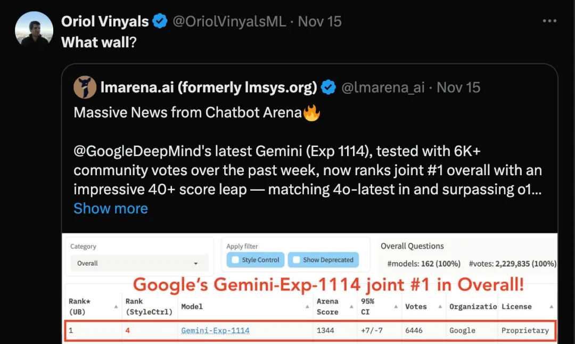Click lmarena.ai's blue verified badge

coord(328,87)
